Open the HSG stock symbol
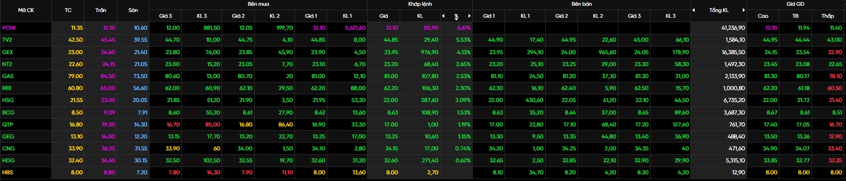Viewport: 846px width, 181px height. 8,100
